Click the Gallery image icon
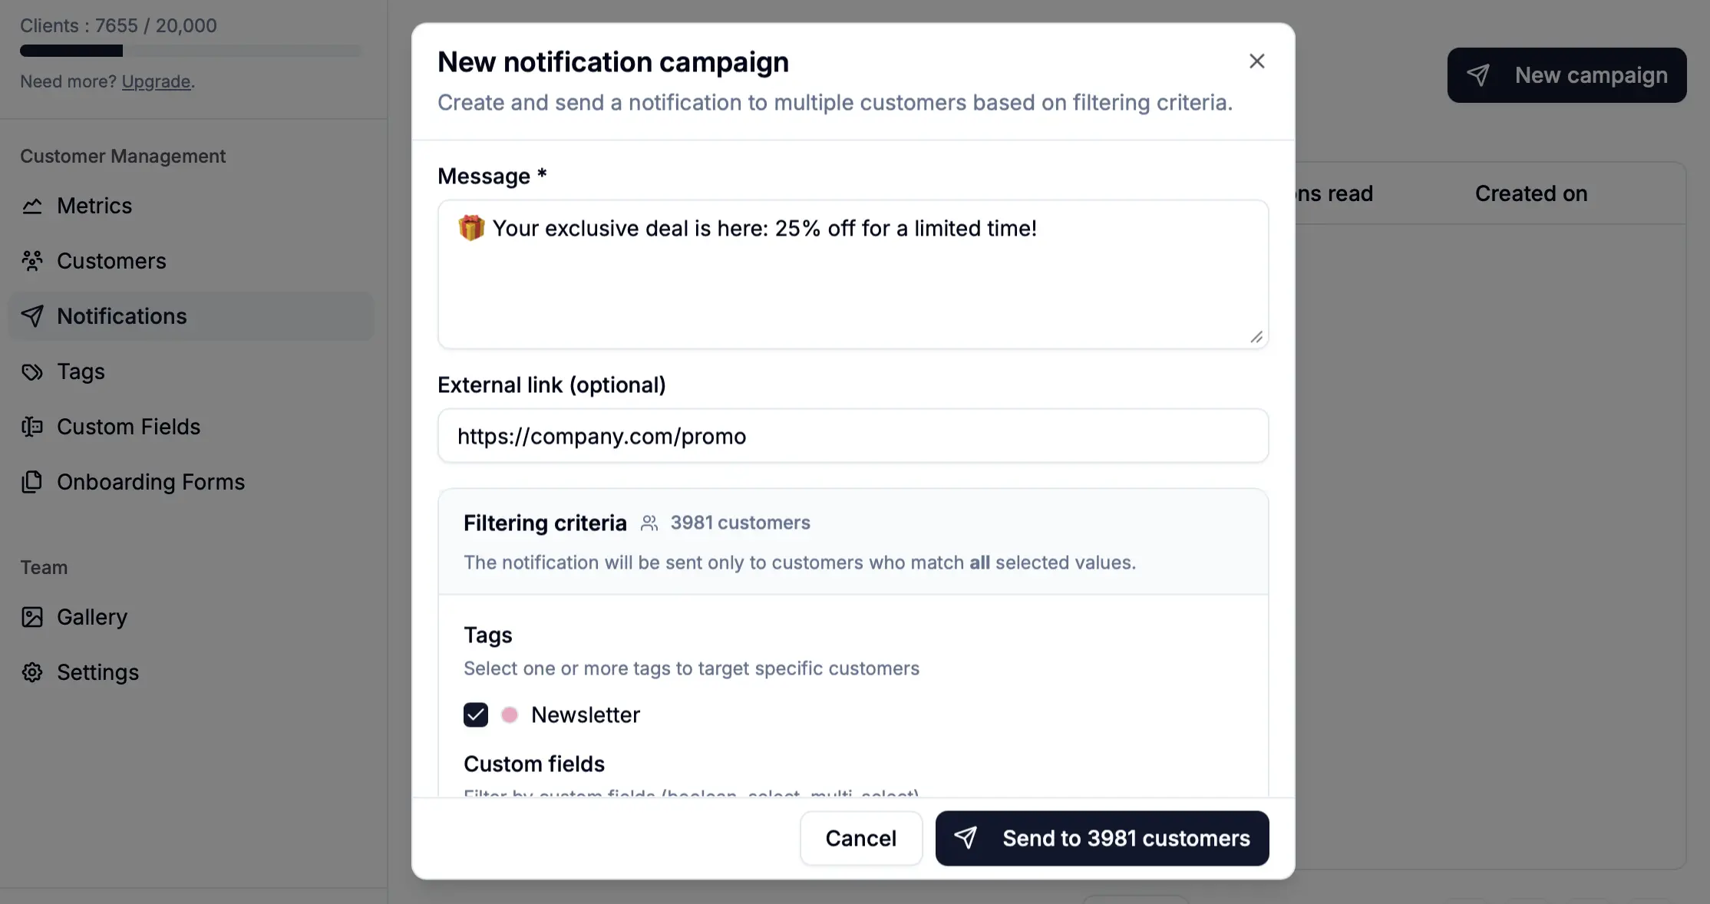1710x904 pixels. pyautogui.click(x=32, y=617)
